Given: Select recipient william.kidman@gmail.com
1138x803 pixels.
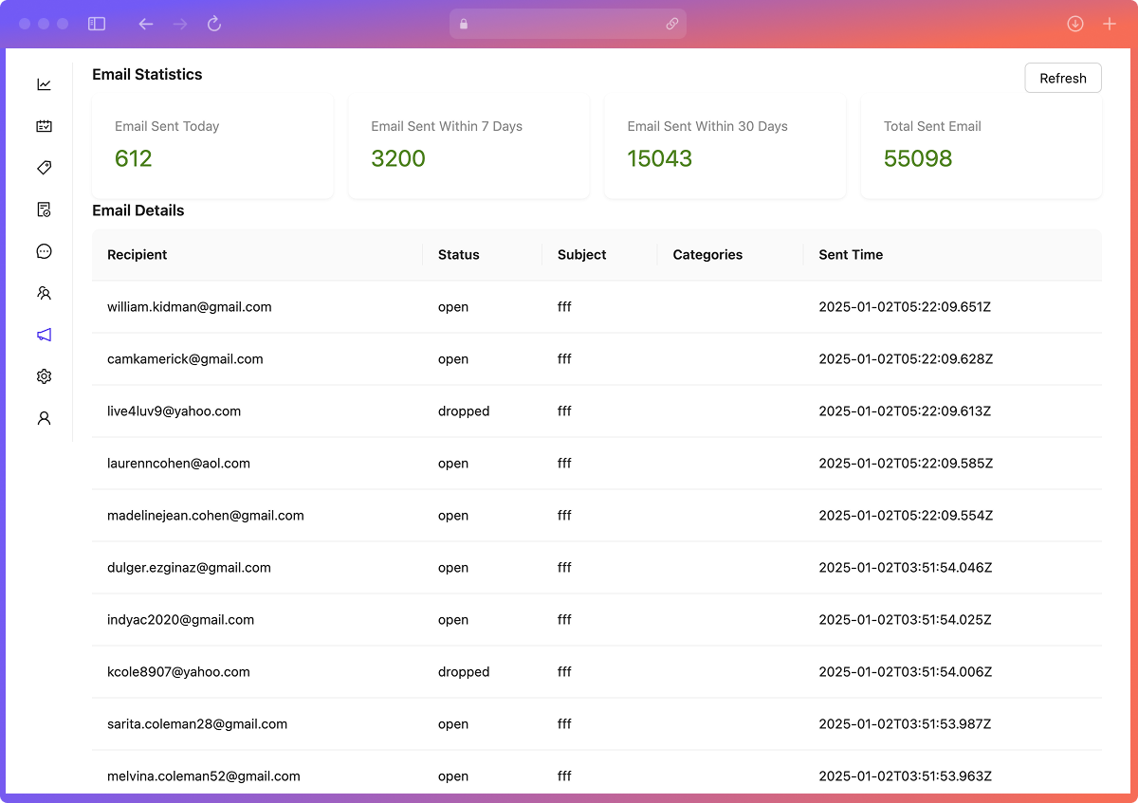Looking at the screenshot, I should click(x=190, y=307).
